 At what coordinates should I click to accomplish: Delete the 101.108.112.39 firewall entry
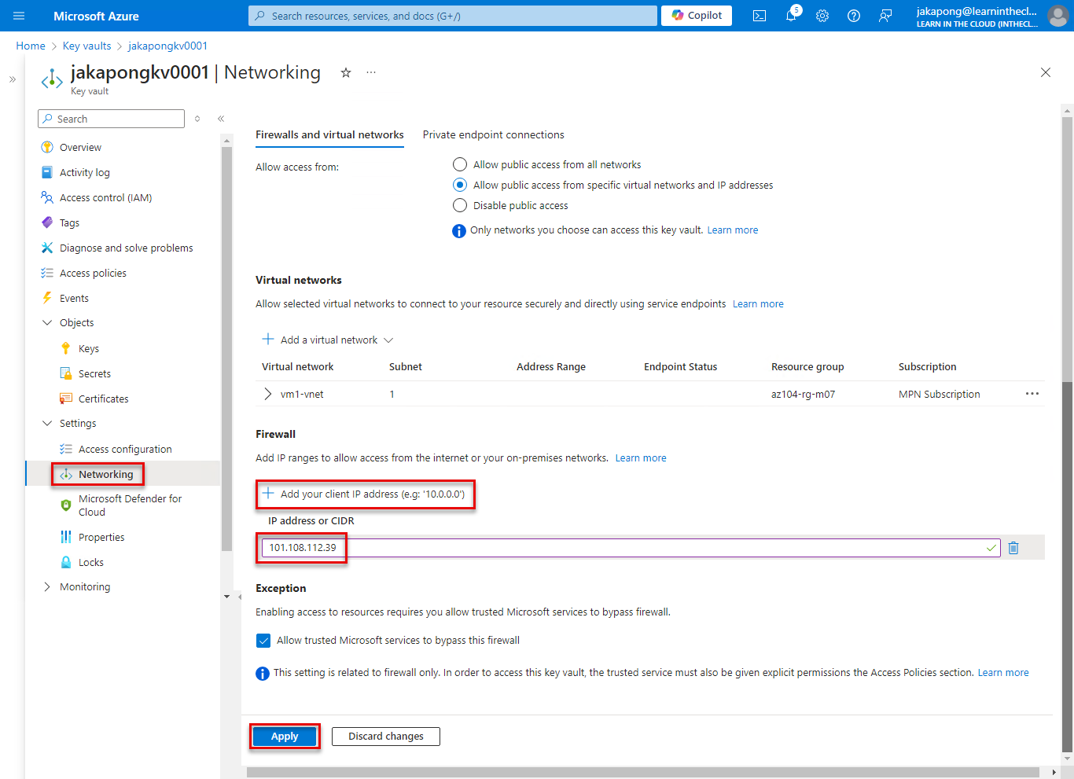(x=1013, y=548)
